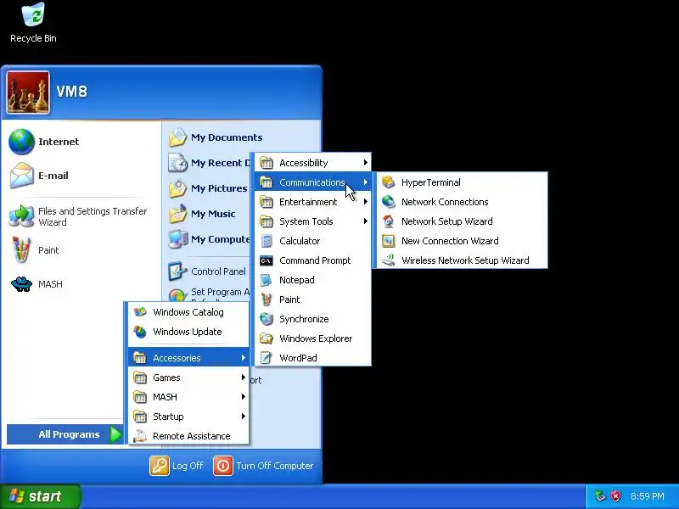Select the System Tools folder label
Viewport: 679px width, 509px height.
[306, 221]
